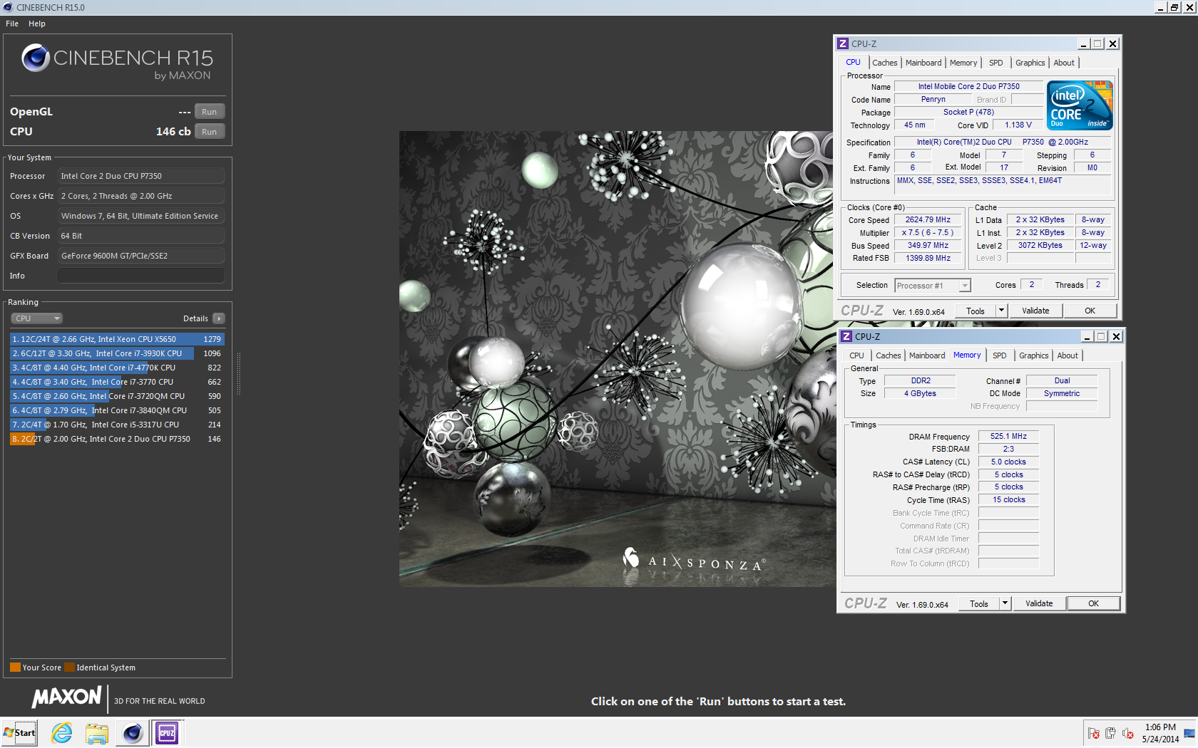Click Cinebench title bar application icon

pyautogui.click(x=8, y=7)
